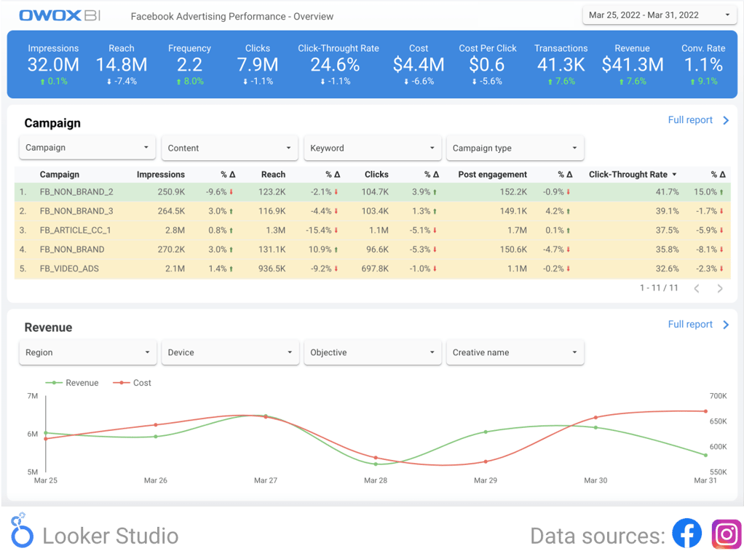Click the Frequency 2.2 scorecard
Viewport: 744px width, 559px height.
189,65
